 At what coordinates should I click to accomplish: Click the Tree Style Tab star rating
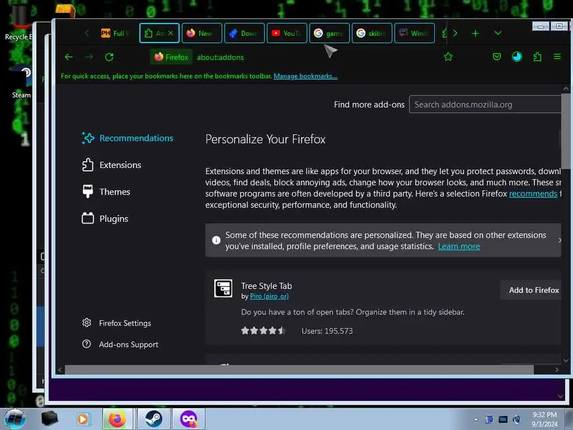coord(263,331)
